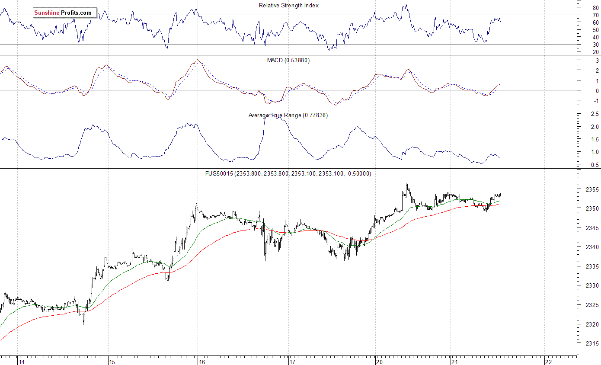Click the RSI axis value 80
601x365 pixels.
[596, 8]
